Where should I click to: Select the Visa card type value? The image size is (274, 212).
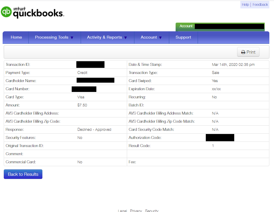[81, 97]
